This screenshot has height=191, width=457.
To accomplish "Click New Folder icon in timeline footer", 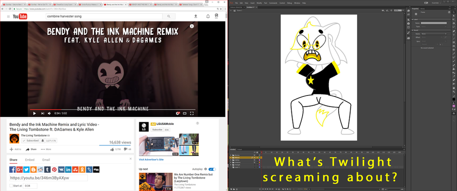I will click(234, 189).
